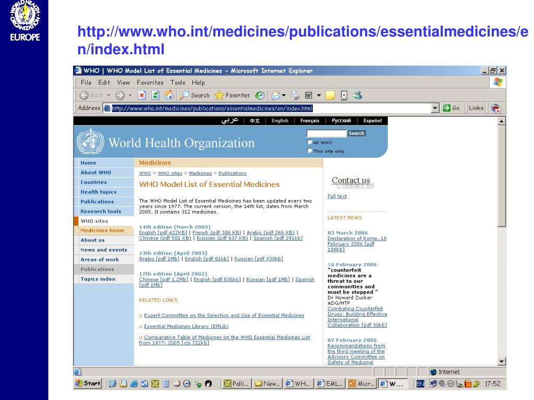Image resolution: width=534 pixels, height=400 pixels.
Task: Go to the browser Home icon
Action: [x=169, y=96]
